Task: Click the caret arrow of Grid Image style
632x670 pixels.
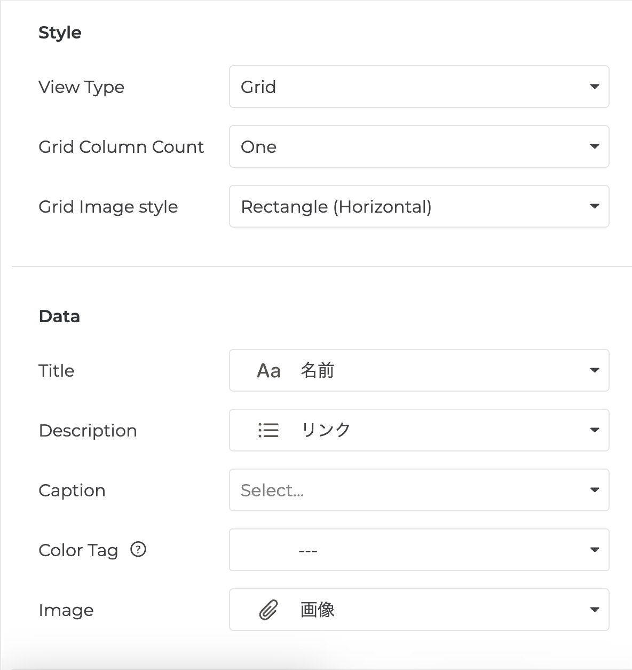Action: (594, 206)
